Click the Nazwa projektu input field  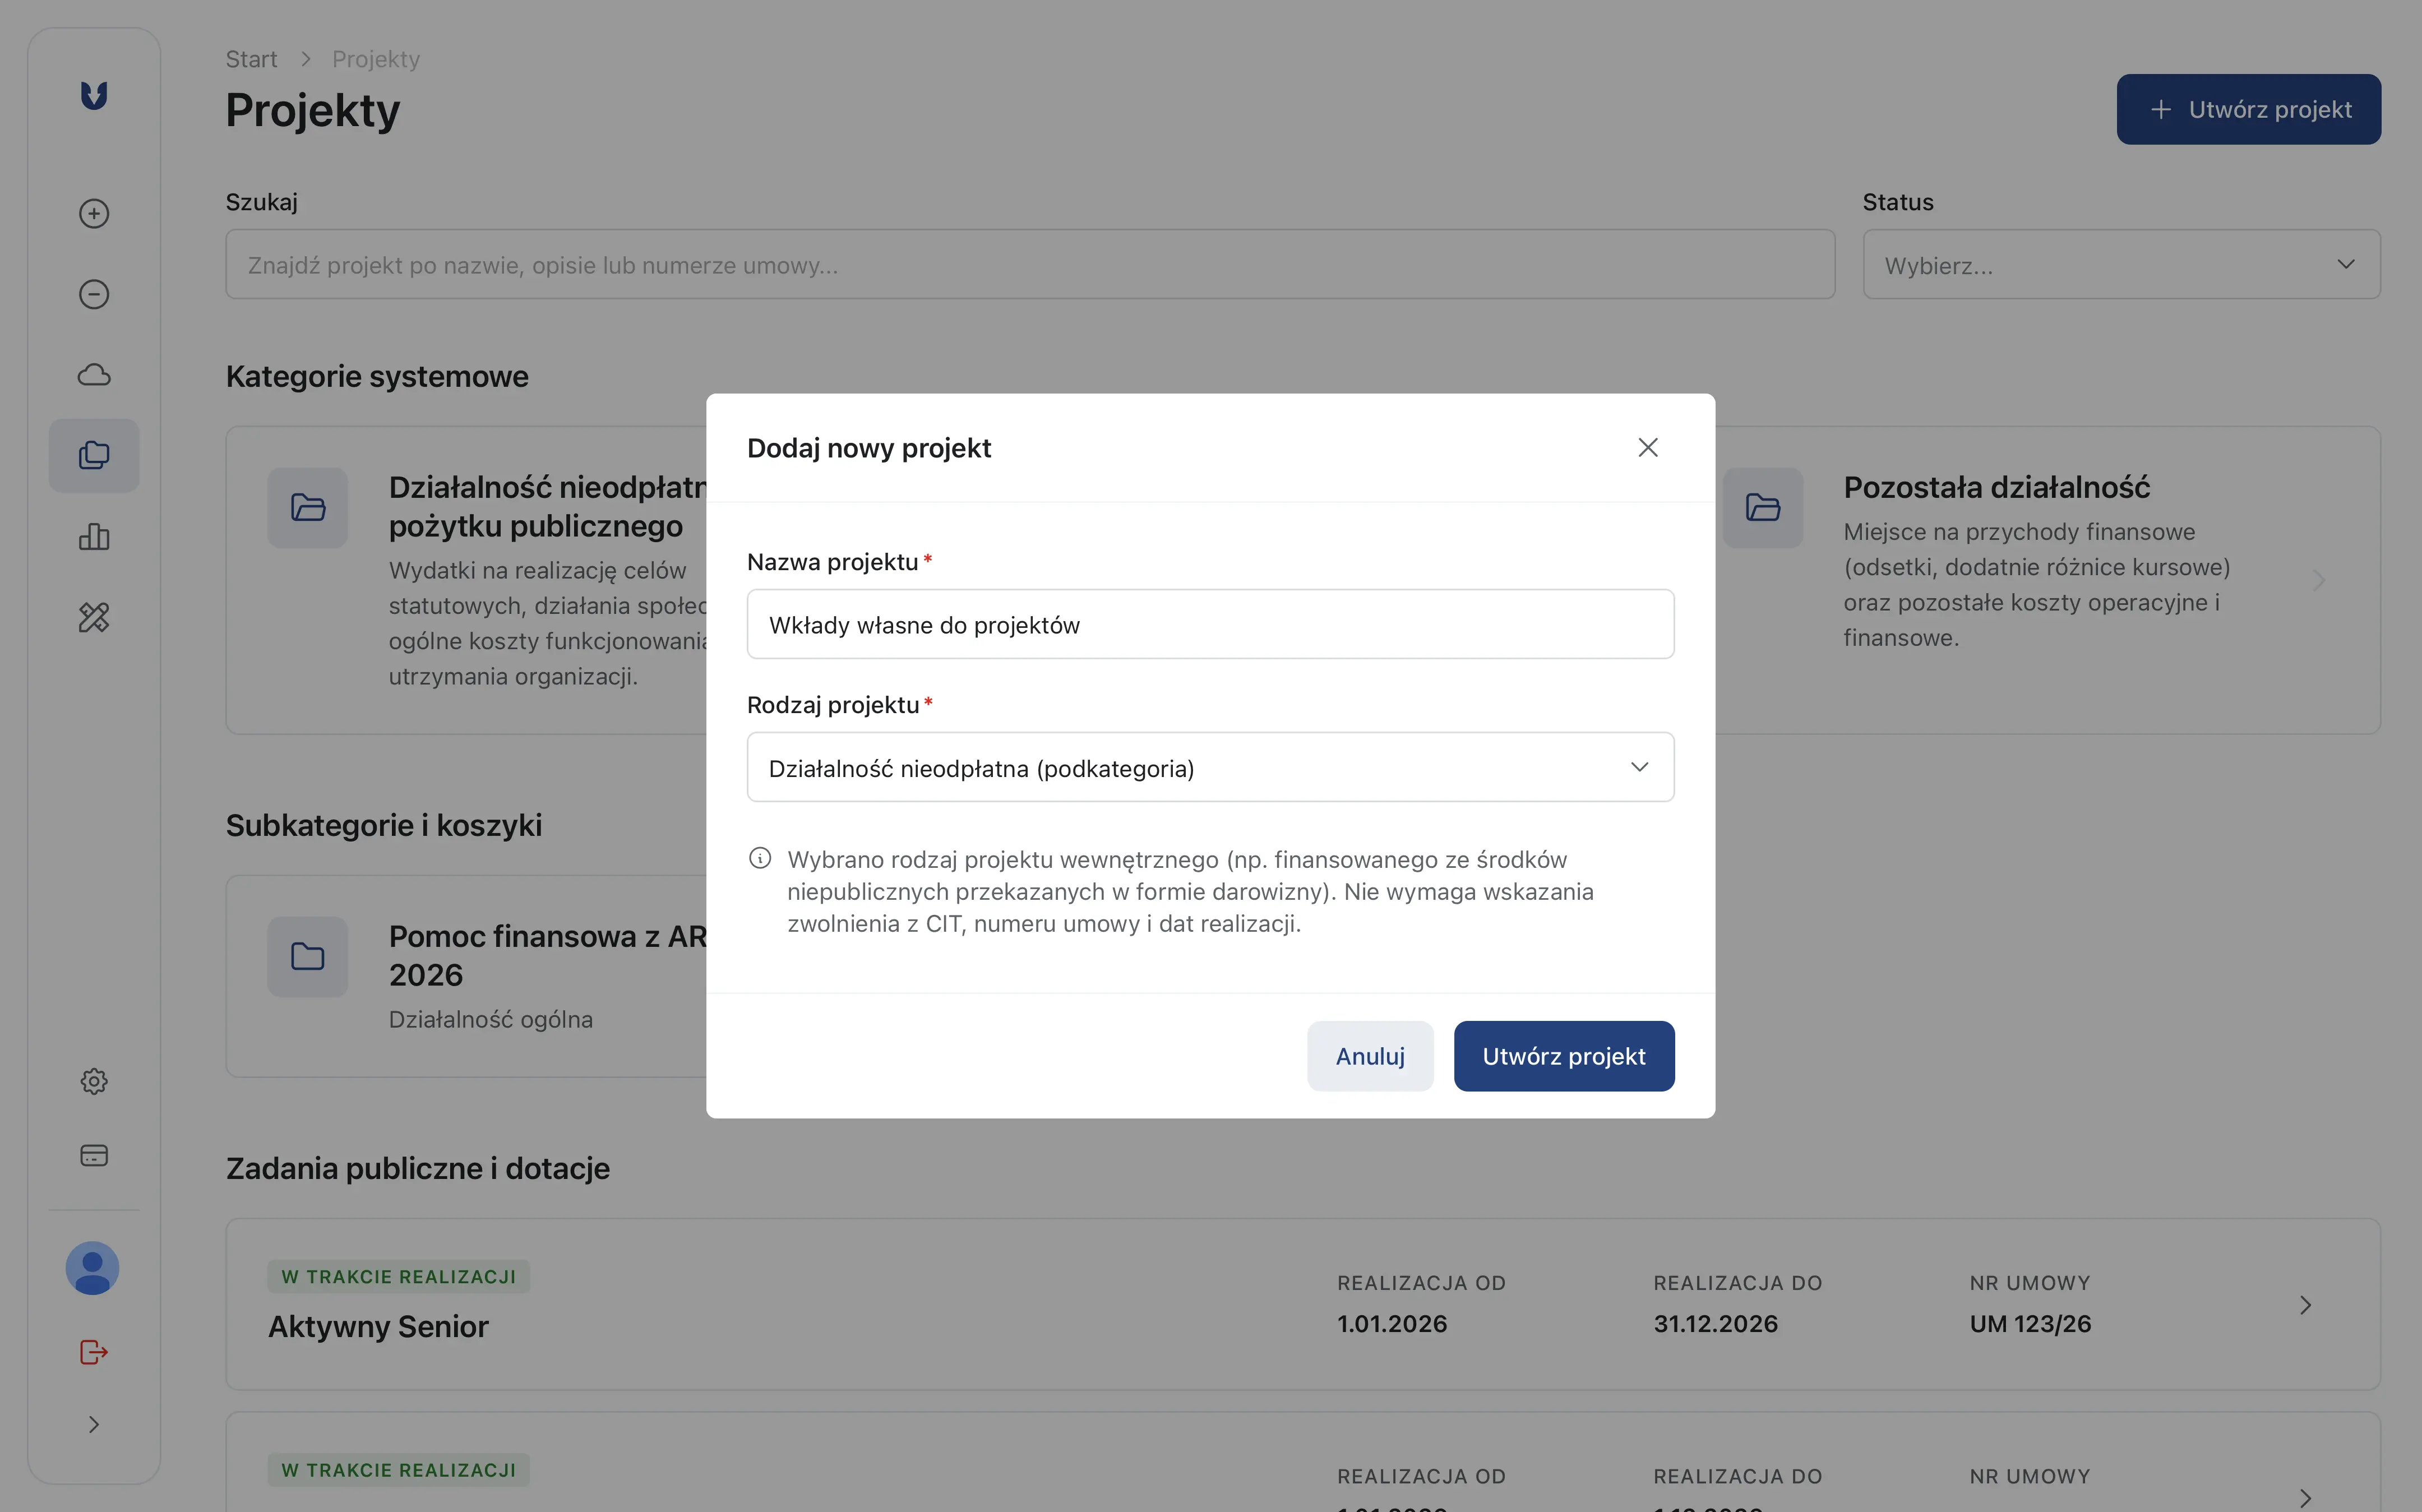[x=1209, y=624]
